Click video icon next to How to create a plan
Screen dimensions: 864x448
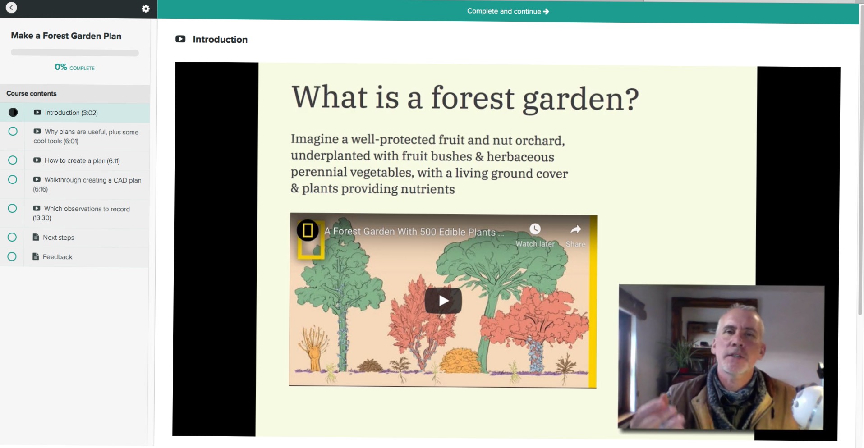click(x=37, y=160)
